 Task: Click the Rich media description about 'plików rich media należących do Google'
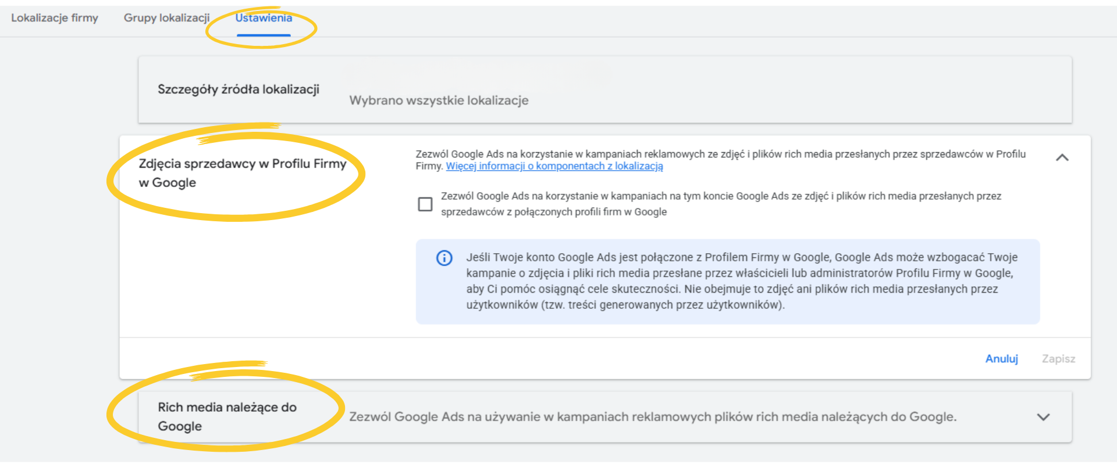click(652, 417)
